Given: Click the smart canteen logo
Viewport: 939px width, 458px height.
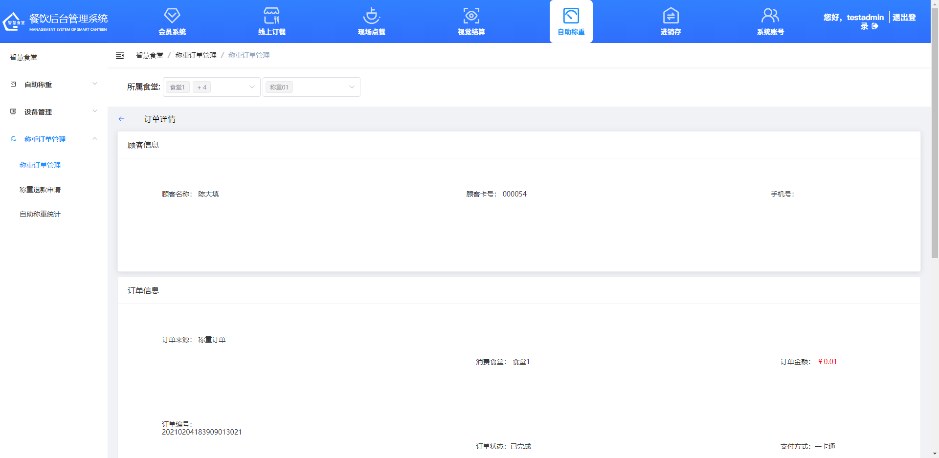Looking at the screenshot, I should (13, 22).
